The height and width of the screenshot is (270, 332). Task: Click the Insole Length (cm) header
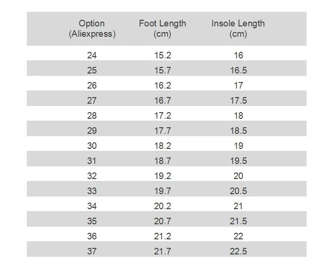point(238,29)
